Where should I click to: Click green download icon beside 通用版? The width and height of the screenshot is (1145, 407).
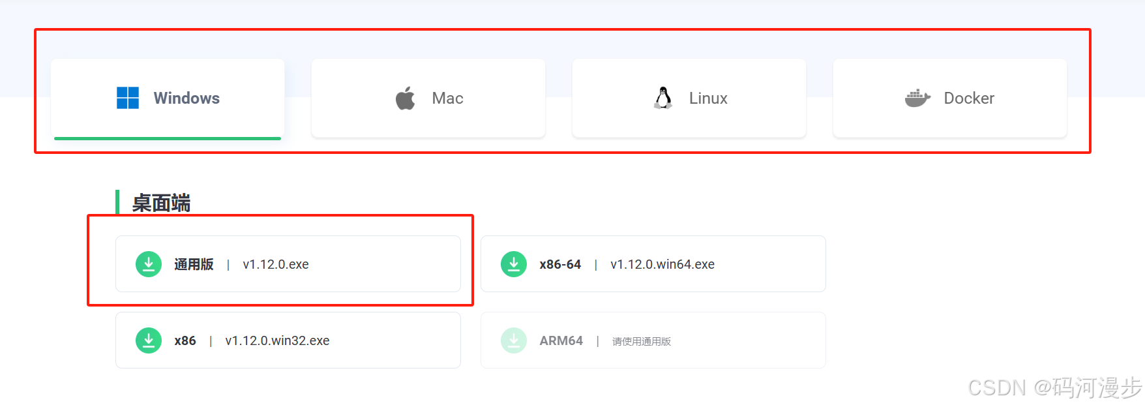(x=149, y=264)
